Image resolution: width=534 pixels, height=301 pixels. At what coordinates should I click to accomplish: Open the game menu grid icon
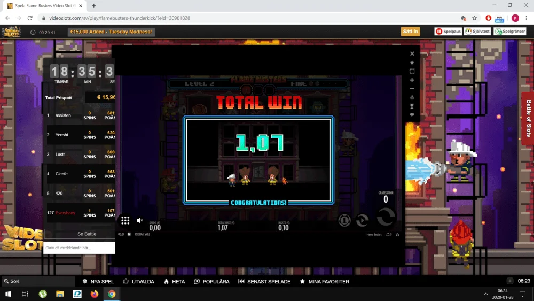click(125, 221)
